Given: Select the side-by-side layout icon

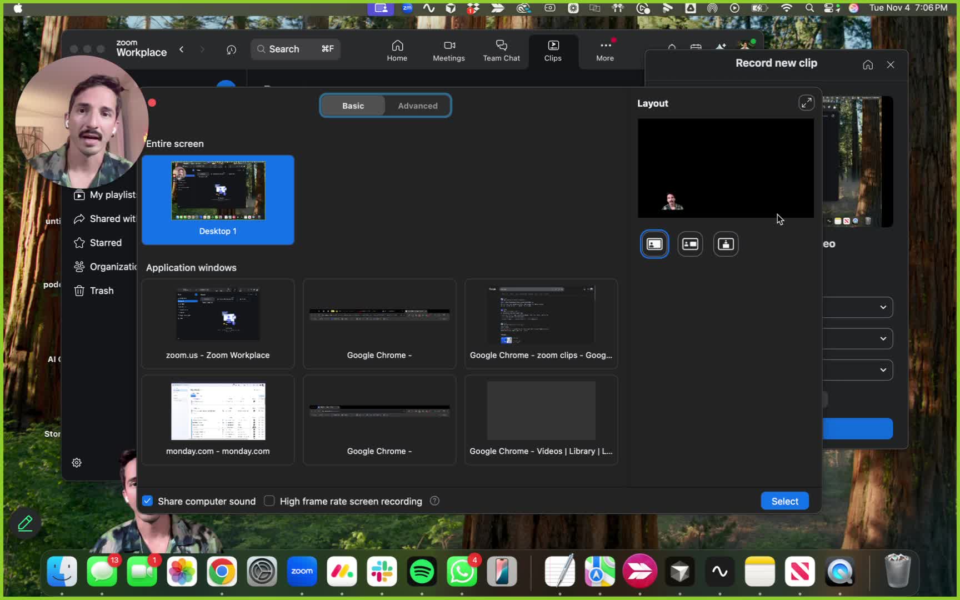Looking at the screenshot, I should 690,244.
